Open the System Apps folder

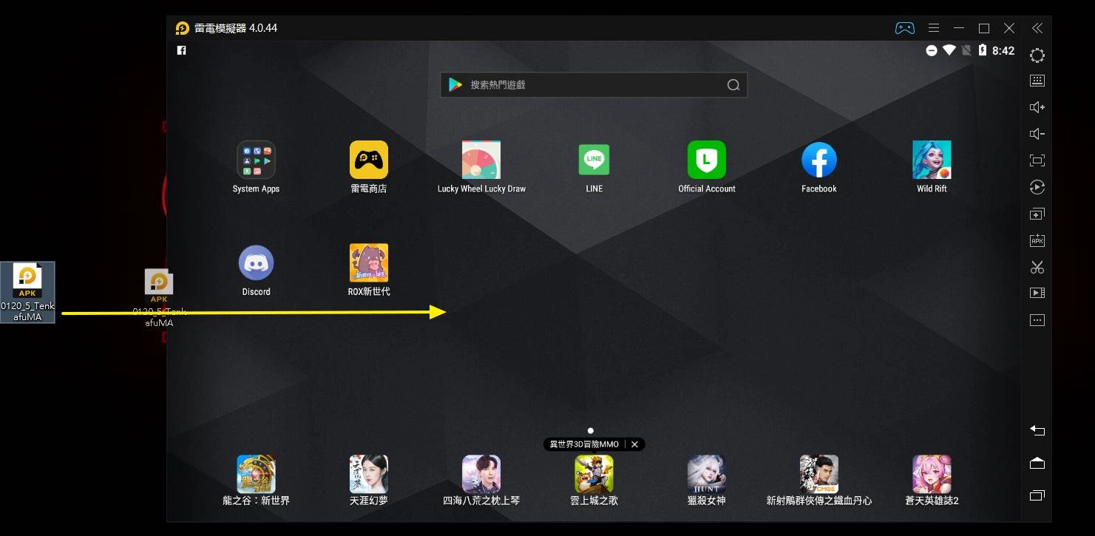tap(256, 160)
